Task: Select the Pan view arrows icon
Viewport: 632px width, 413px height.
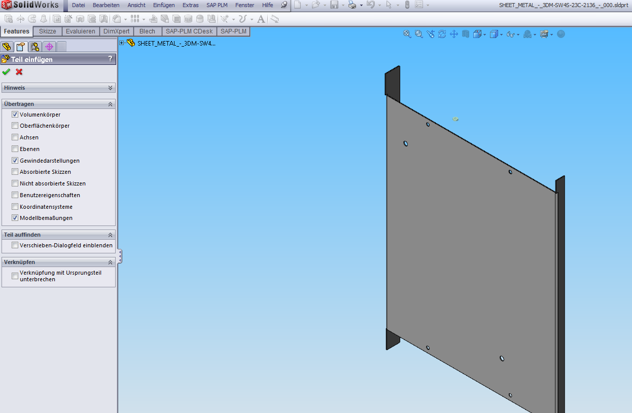Action: pyautogui.click(x=453, y=34)
